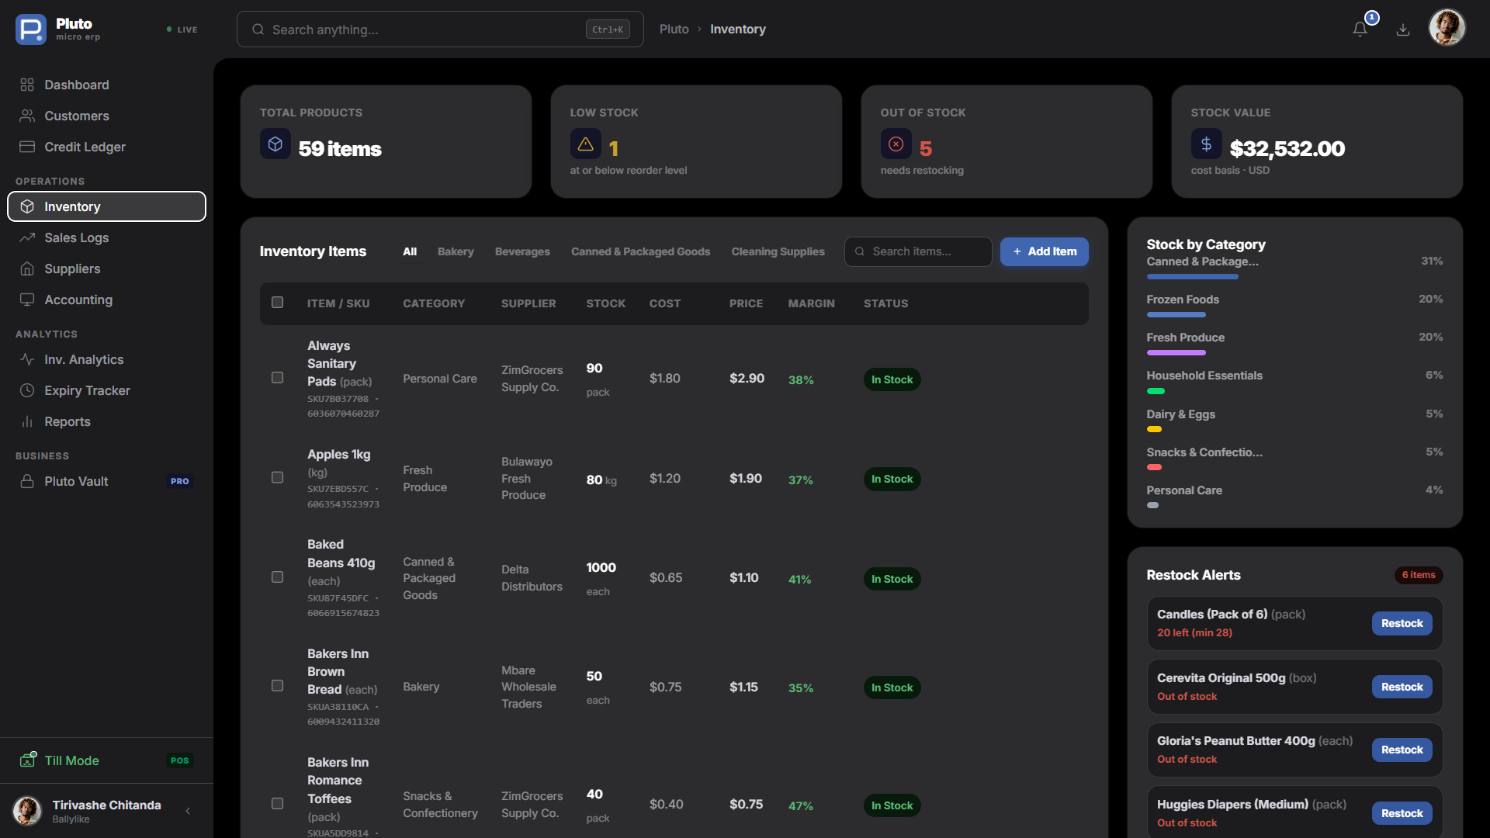Click the Till Mode register icon

point(28,760)
